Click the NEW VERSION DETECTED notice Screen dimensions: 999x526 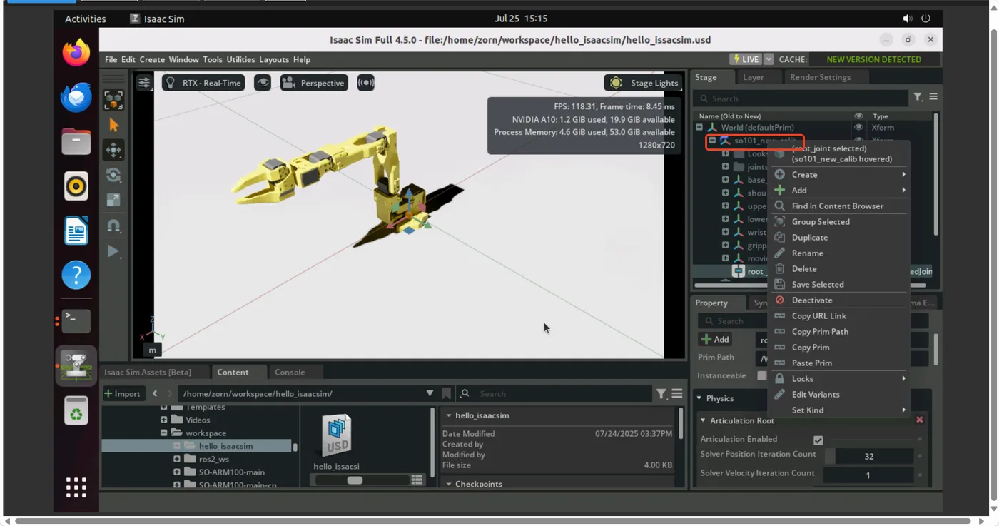[873, 59]
